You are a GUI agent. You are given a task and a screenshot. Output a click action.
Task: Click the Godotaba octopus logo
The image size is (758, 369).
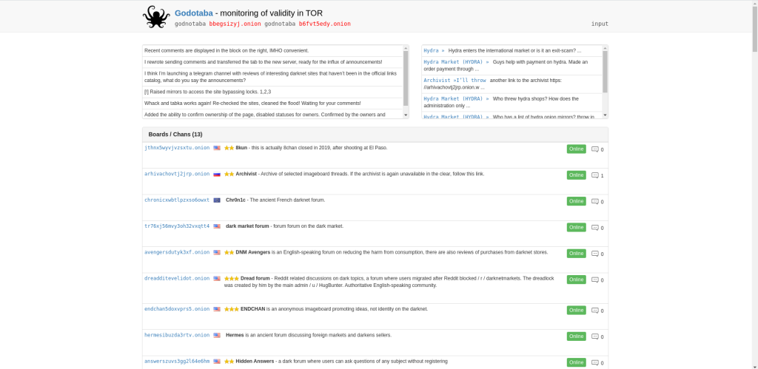click(x=156, y=17)
